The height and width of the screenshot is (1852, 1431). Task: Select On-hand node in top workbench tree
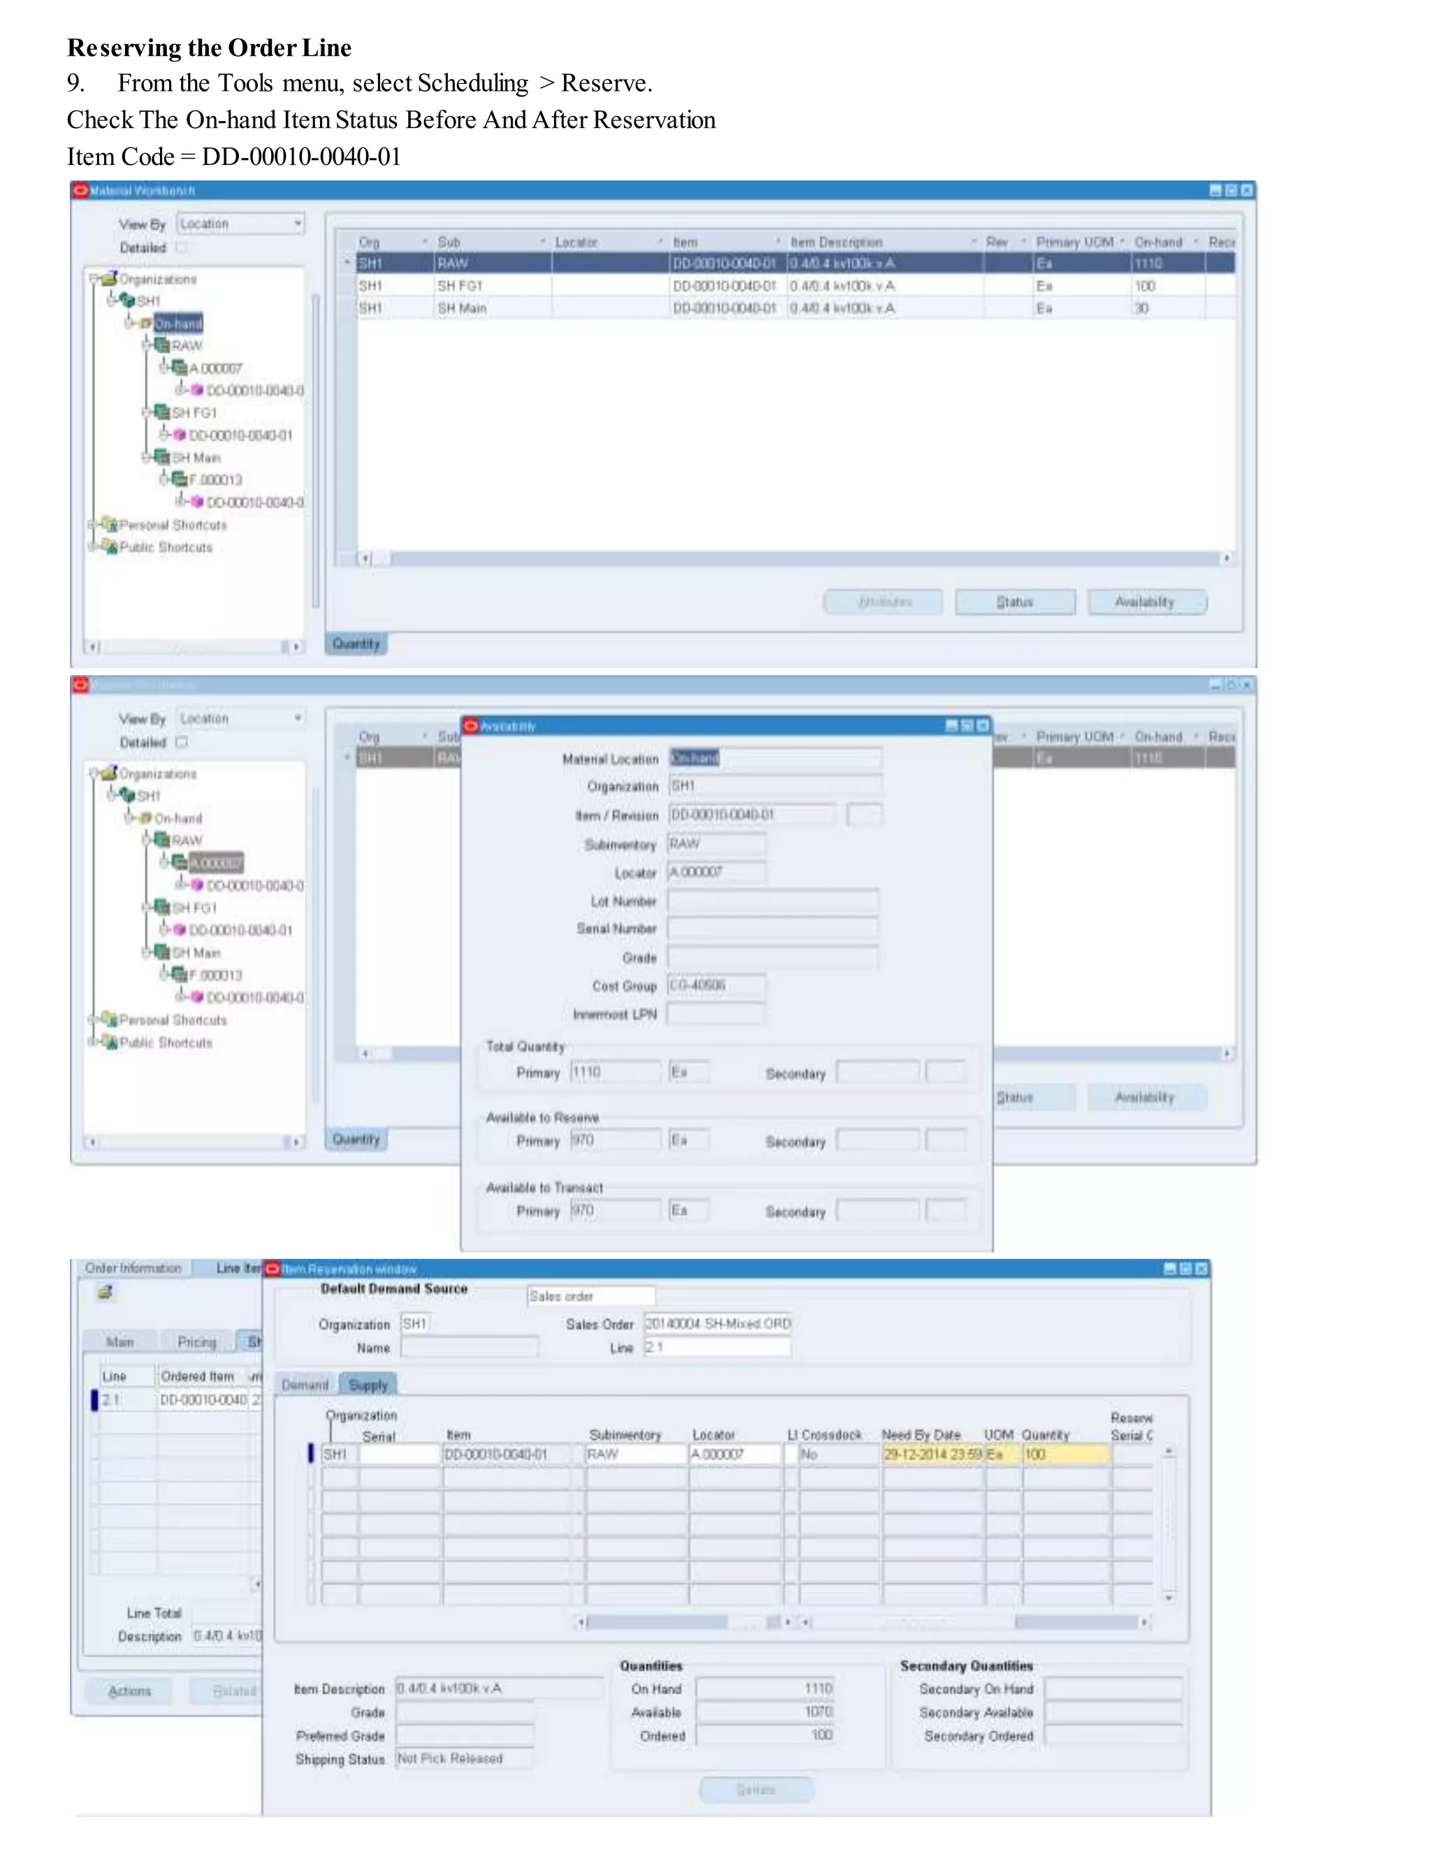(178, 323)
